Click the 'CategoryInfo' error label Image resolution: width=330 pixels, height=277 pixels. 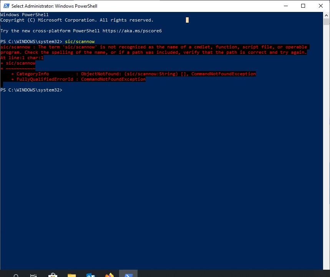coord(33,74)
